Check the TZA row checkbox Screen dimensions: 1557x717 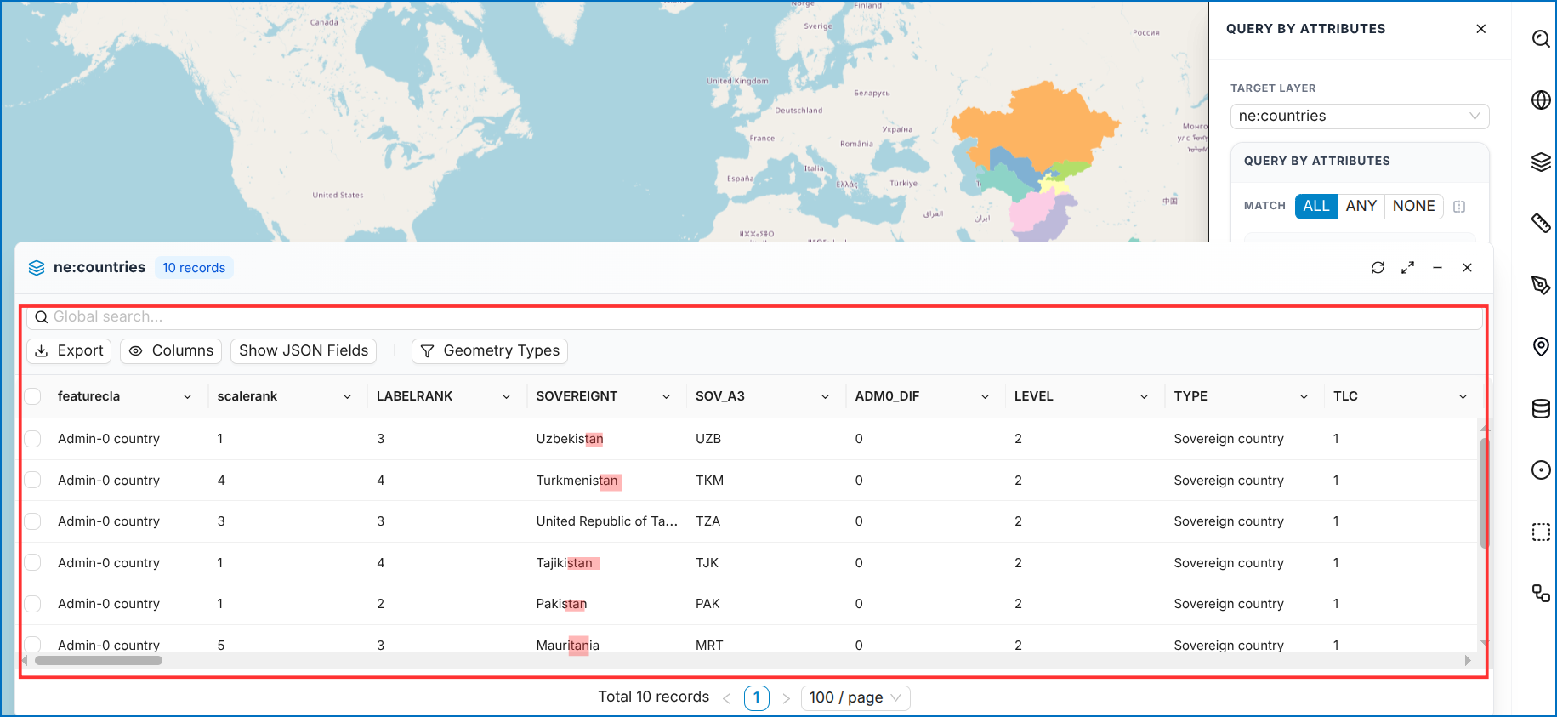(x=32, y=521)
